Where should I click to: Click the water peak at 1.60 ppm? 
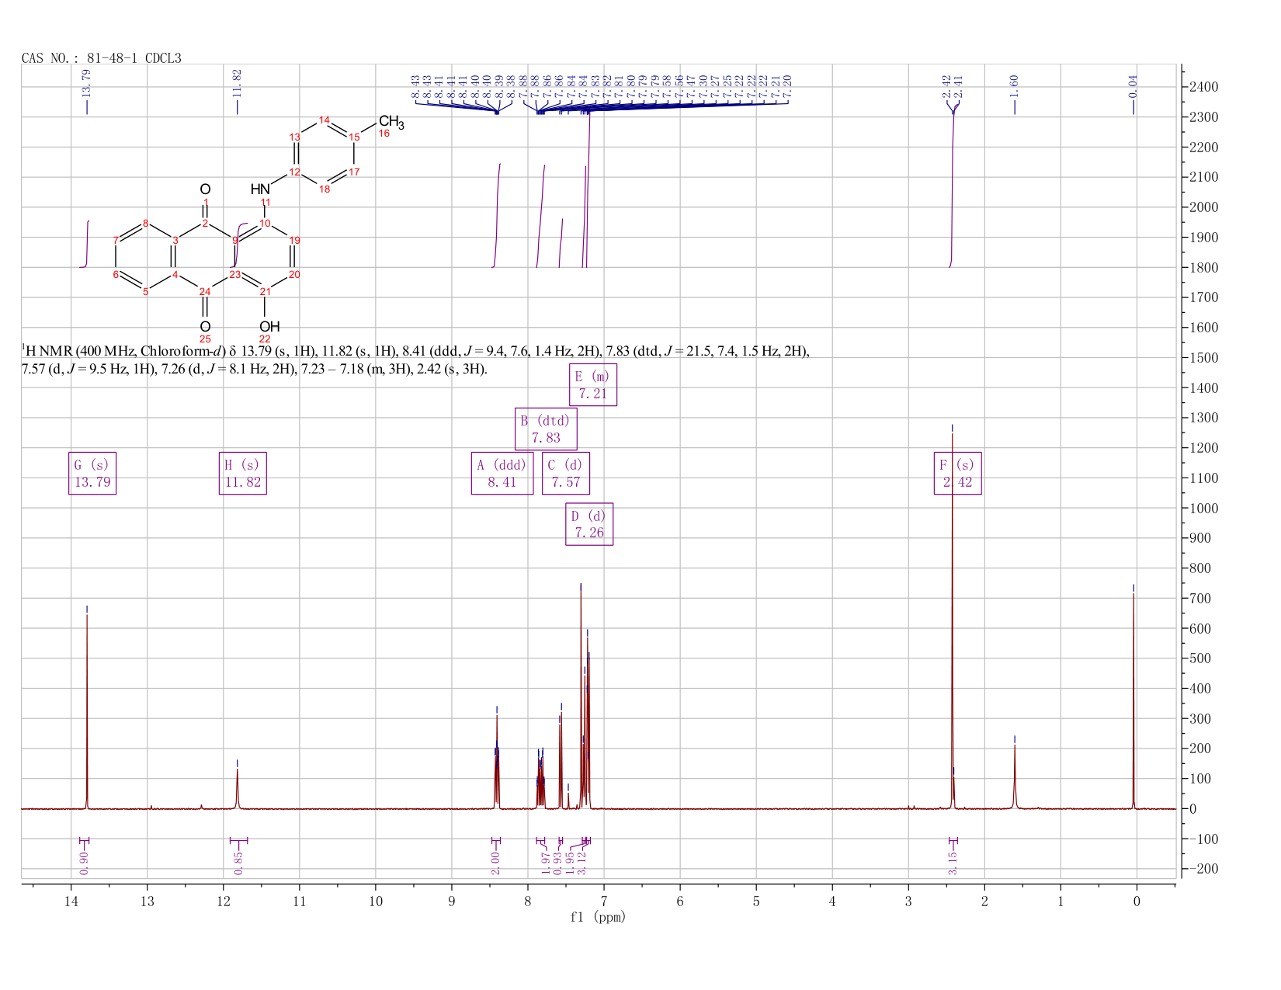click(1015, 776)
